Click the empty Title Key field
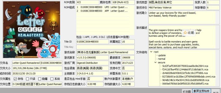 105,47
